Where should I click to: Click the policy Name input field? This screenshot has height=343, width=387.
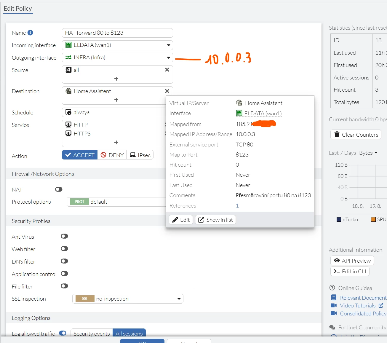point(117,33)
